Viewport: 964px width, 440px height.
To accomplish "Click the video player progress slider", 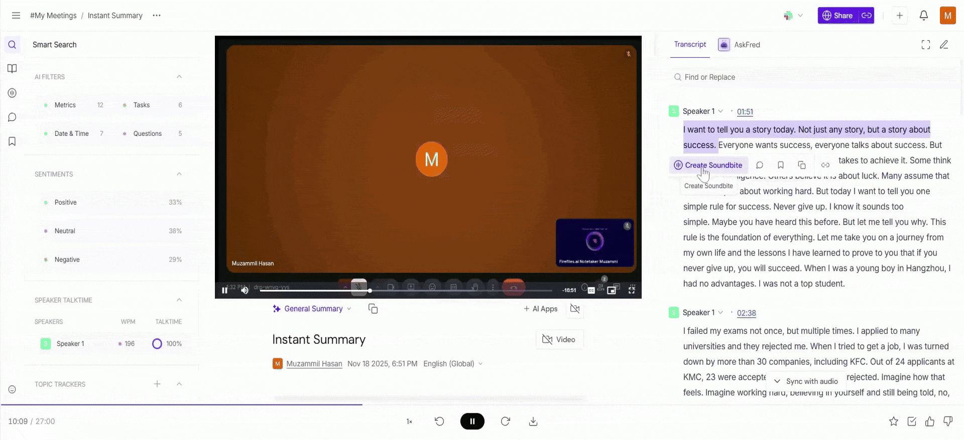I will pos(406,291).
